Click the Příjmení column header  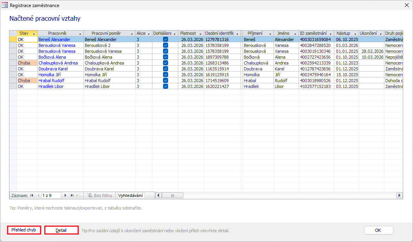coord(255,33)
